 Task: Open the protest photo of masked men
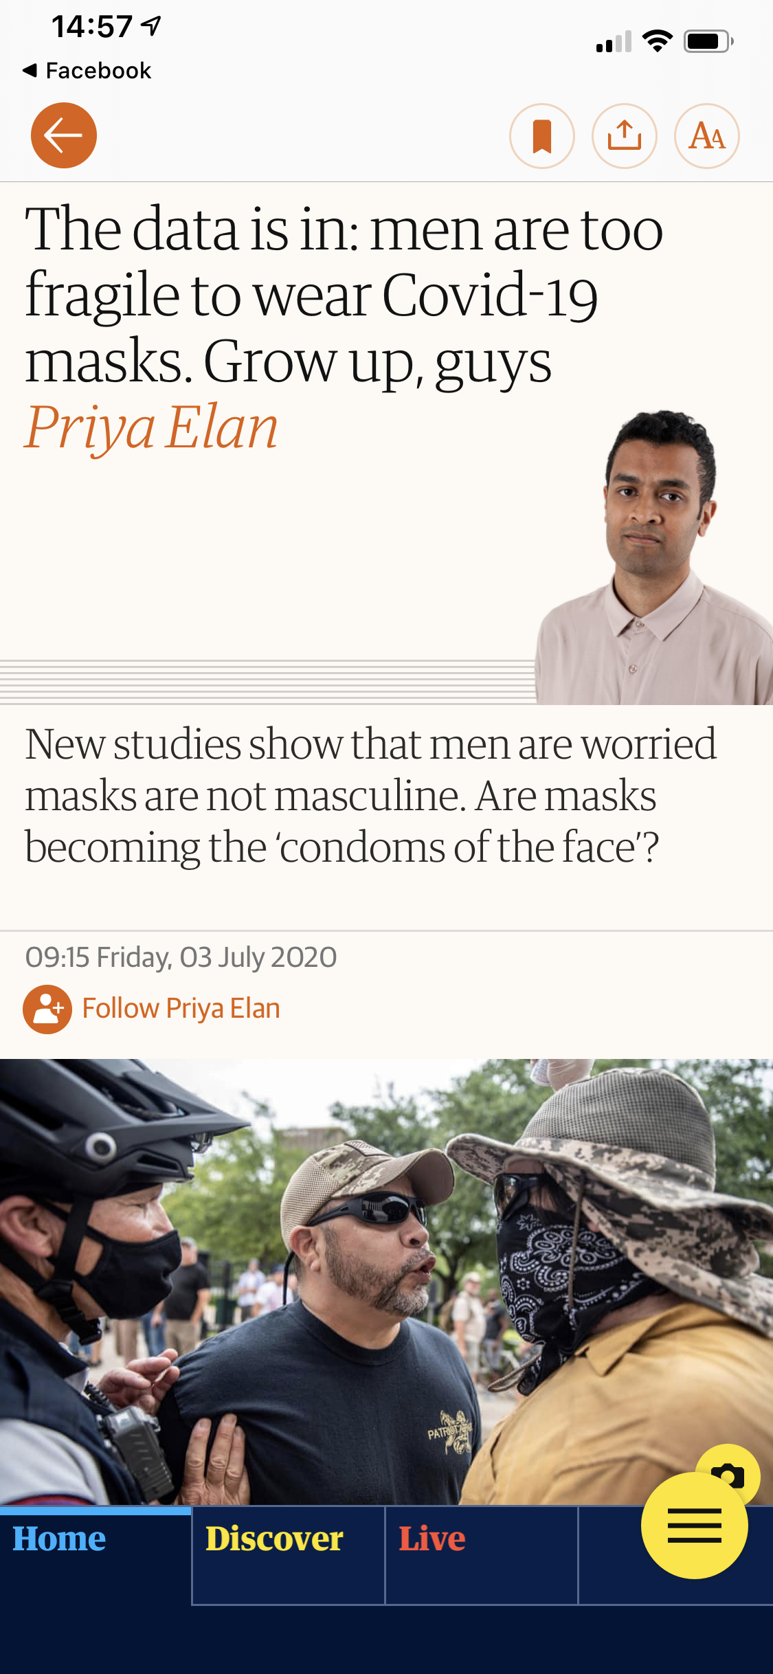pos(386,1282)
